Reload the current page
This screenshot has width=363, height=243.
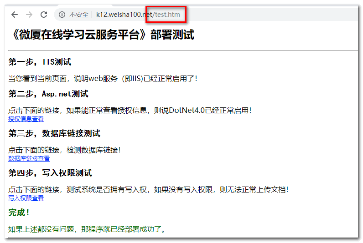coord(44,15)
